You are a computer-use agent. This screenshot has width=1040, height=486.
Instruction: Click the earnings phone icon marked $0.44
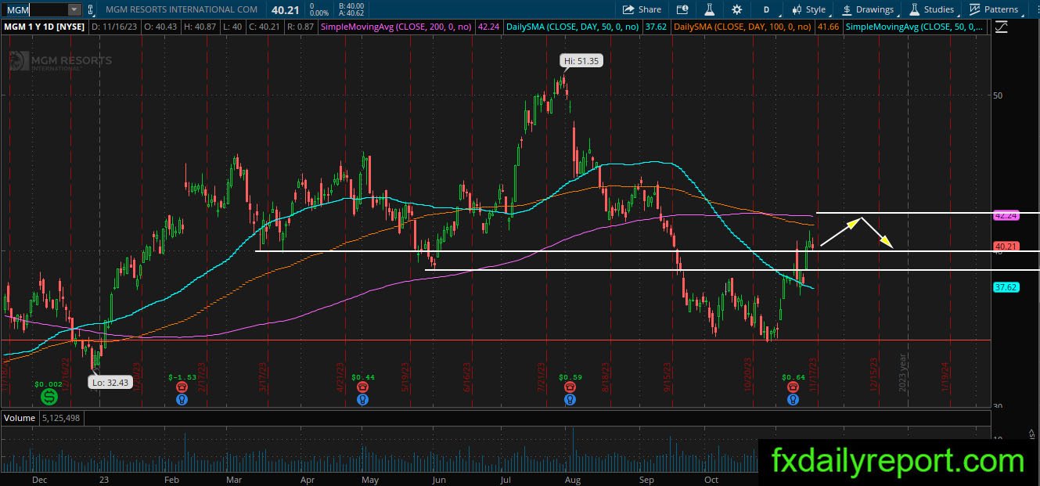click(362, 387)
